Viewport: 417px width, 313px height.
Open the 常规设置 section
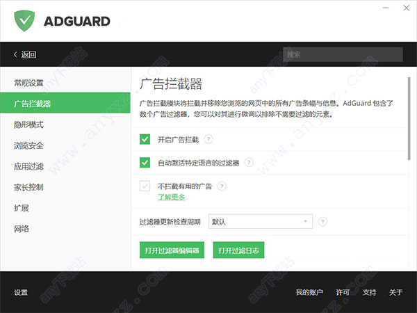[65, 83]
